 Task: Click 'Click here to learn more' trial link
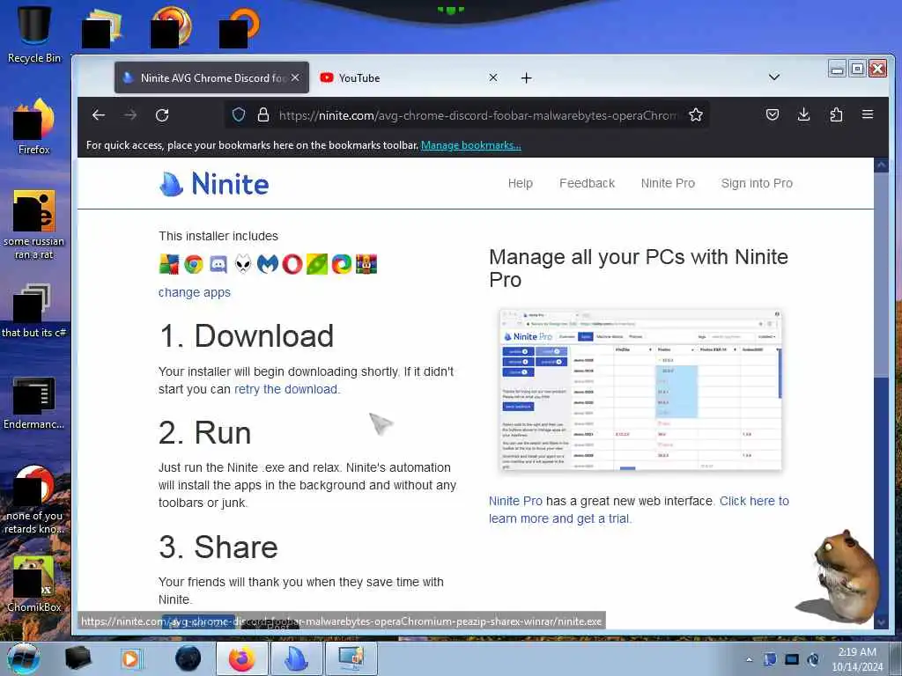pyautogui.click(x=639, y=510)
